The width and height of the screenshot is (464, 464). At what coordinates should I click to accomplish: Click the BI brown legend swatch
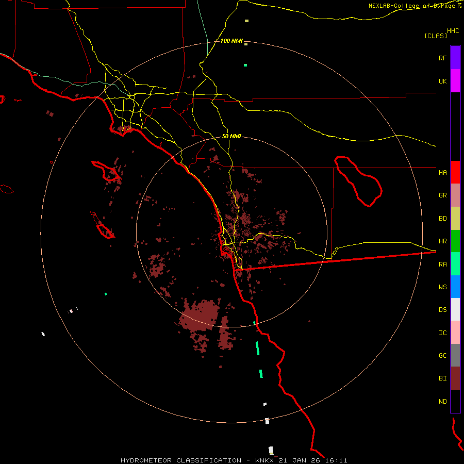(455, 378)
